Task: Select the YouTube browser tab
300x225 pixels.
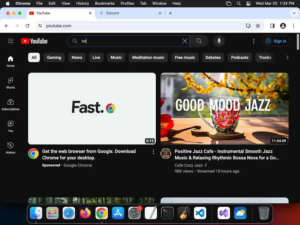Action: pyautogui.click(x=61, y=13)
